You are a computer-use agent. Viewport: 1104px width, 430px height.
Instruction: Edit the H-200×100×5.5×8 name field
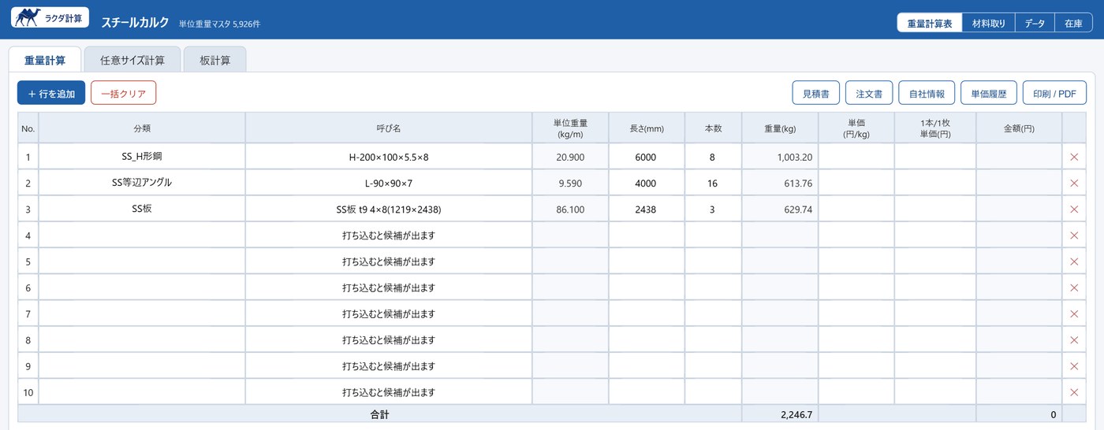point(389,158)
